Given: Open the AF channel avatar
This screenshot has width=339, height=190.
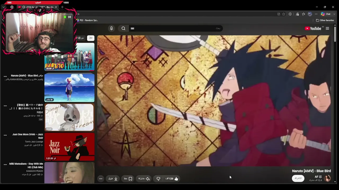Looking at the screenshot, I should pyautogui.click(x=327, y=178).
